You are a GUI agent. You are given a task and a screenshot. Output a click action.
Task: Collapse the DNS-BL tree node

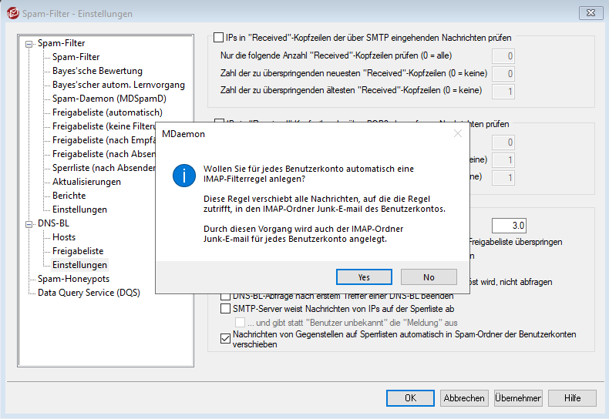pyautogui.click(x=29, y=224)
